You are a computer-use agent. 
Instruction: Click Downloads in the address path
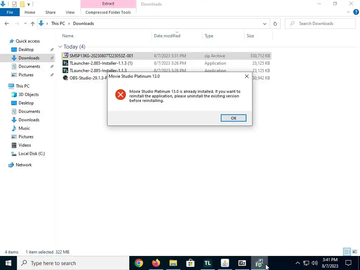click(83, 24)
